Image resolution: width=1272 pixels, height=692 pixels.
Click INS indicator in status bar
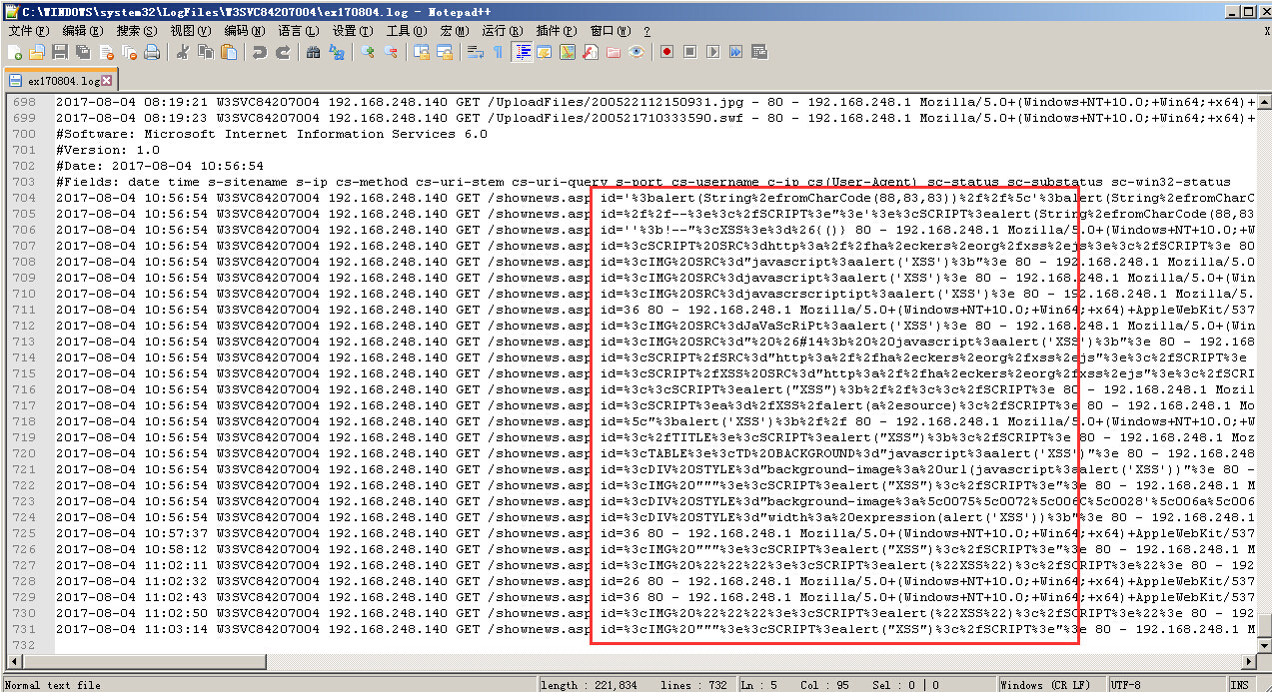pos(1239,685)
